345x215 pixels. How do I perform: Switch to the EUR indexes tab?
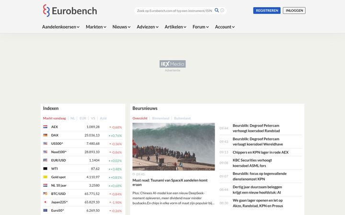click(x=83, y=118)
